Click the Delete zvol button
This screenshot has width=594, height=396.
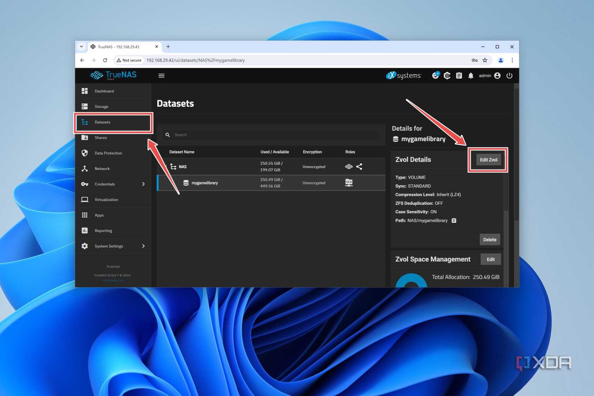[x=490, y=239]
